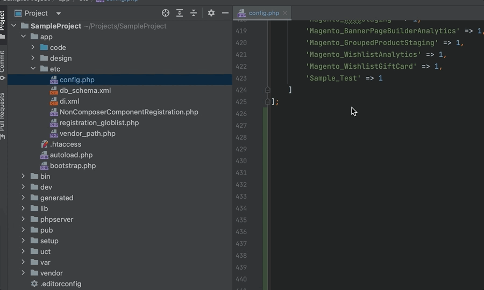Click the etc folder icon
This screenshot has height=290, width=484.
(x=44, y=68)
